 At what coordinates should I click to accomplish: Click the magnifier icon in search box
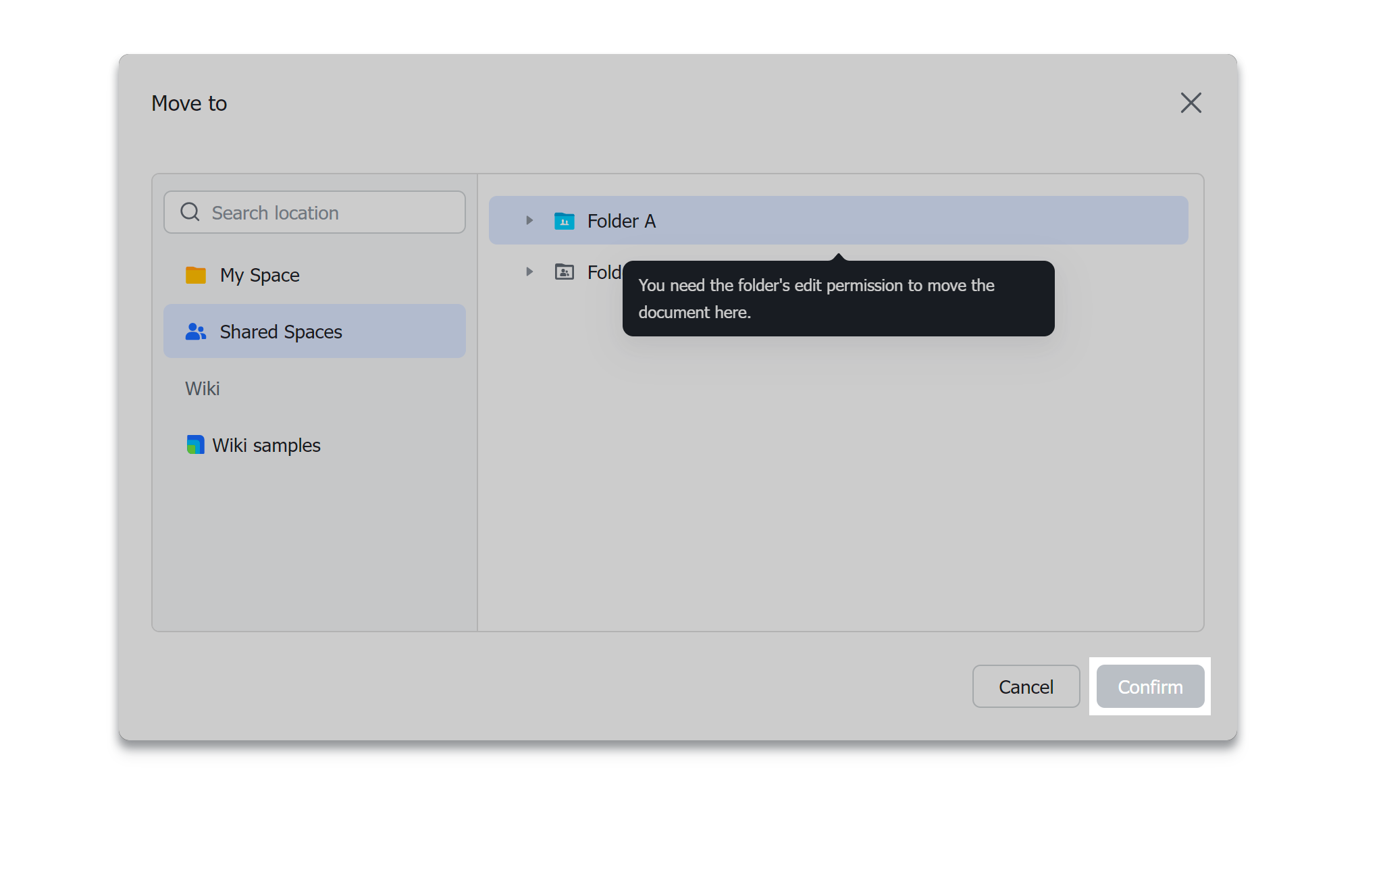tap(190, 212)
